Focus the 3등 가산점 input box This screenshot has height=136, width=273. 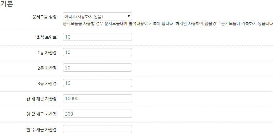(x=97, y=83)
